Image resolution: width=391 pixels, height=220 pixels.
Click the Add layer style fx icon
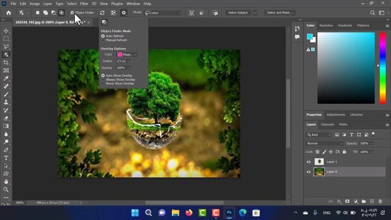(339, 201)
